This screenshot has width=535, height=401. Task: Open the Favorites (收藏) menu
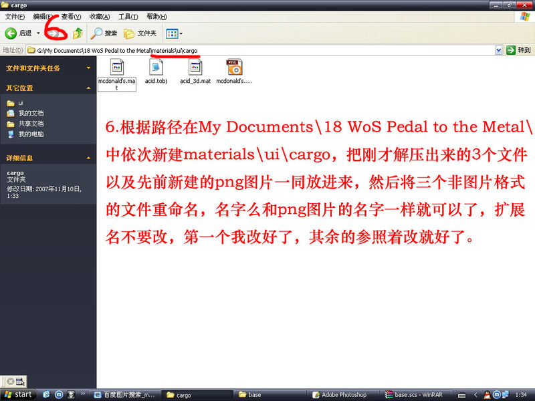coord(99,16)
